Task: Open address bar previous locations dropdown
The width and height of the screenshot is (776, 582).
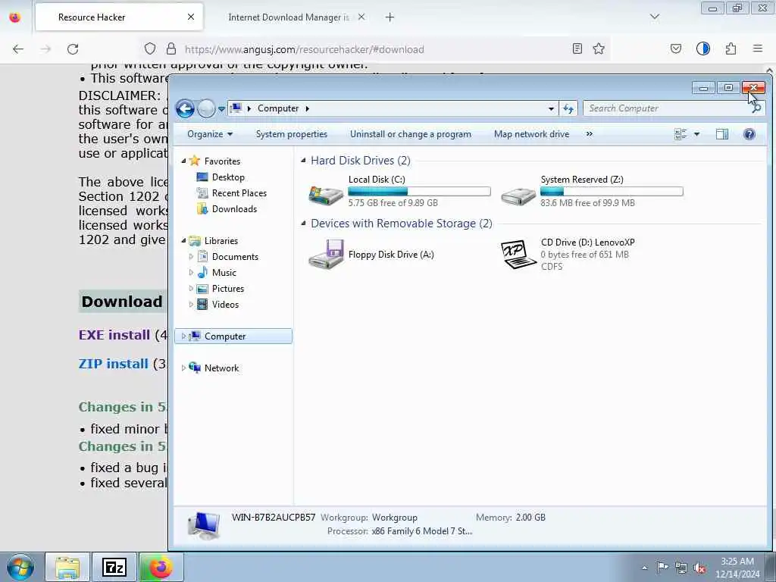Action: click(551, 109)
